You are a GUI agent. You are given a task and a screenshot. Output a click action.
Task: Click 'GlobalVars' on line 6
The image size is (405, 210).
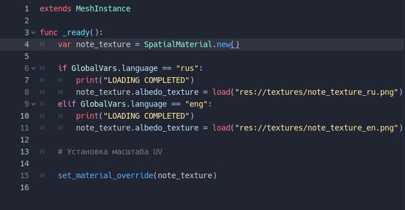point(94,69)
